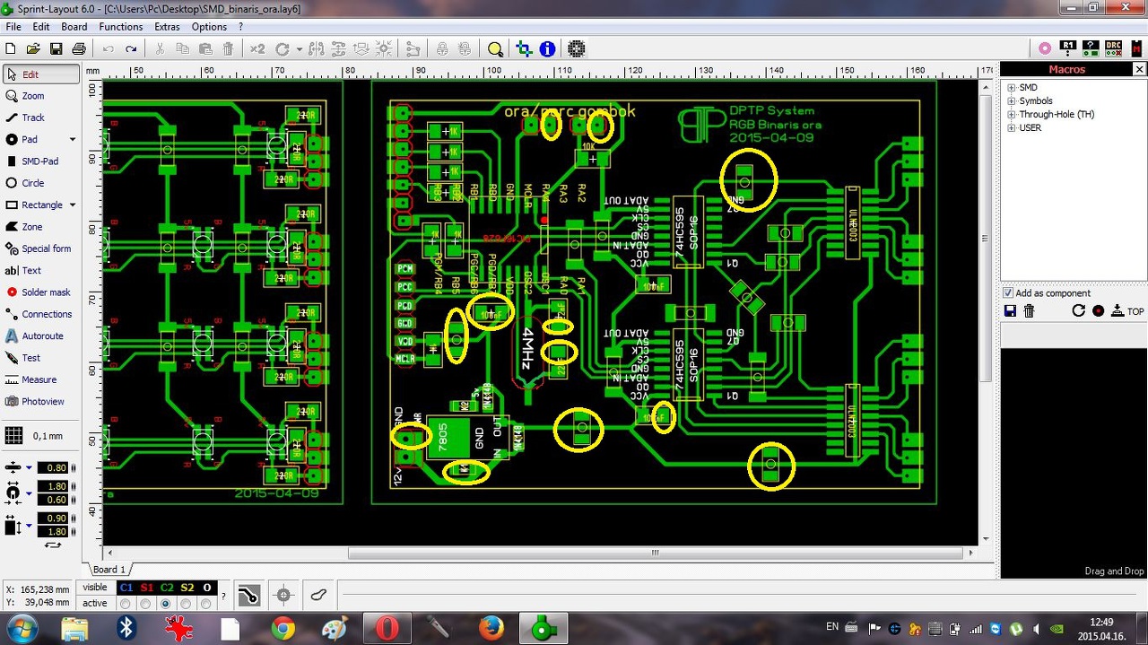Open the Pad tool dropdown arrow
Image resolution: width=1148 pixels, height=645 pixels.
(73, 140)
